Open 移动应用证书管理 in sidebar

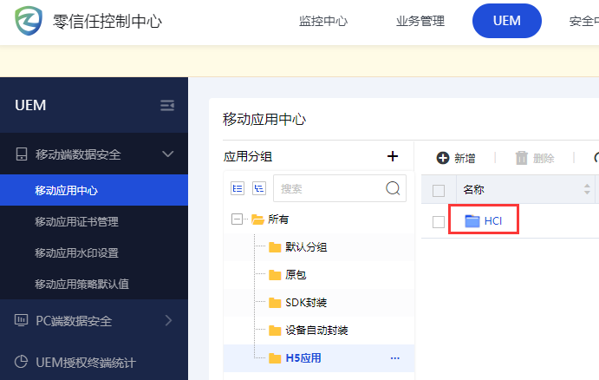click(x=76, y=222)
